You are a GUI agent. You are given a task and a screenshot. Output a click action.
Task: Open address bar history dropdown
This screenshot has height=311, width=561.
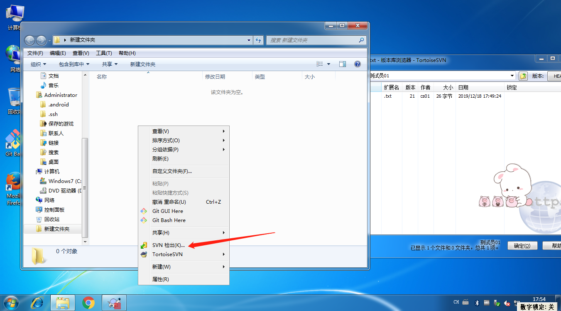[x=249, y=40]
